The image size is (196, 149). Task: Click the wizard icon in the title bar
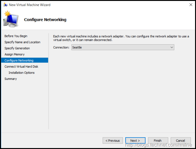[5, 5]
